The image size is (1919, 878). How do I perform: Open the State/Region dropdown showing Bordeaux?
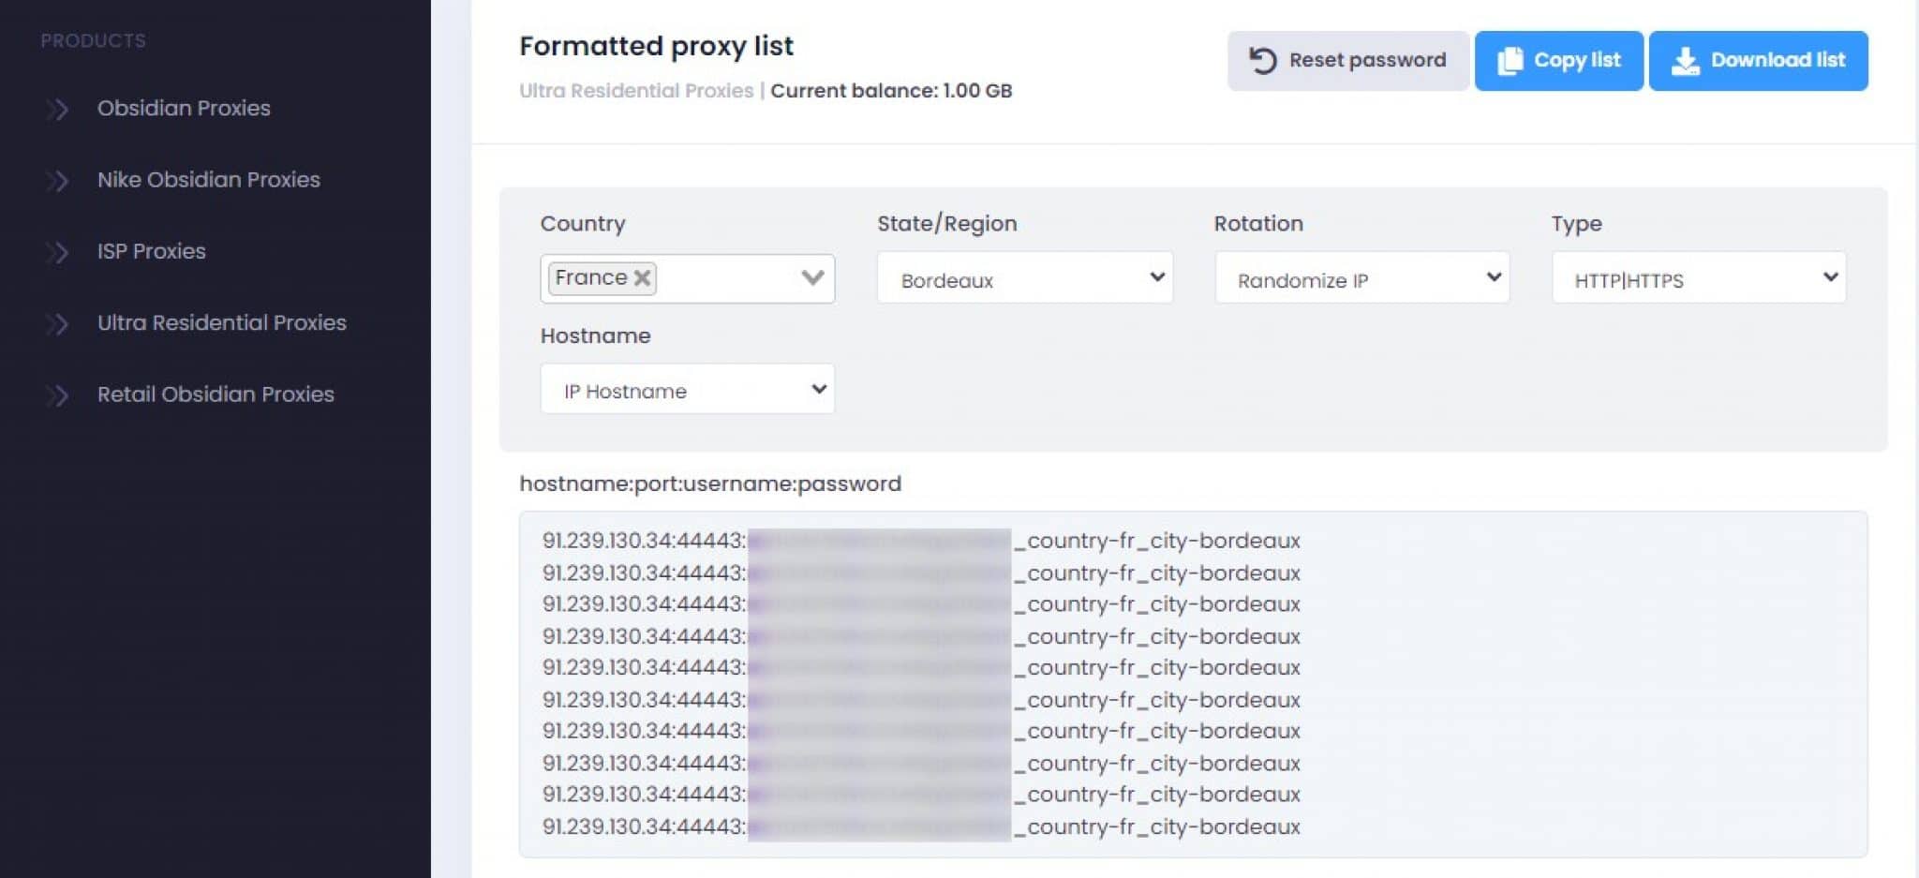[x=1024, y=278]
